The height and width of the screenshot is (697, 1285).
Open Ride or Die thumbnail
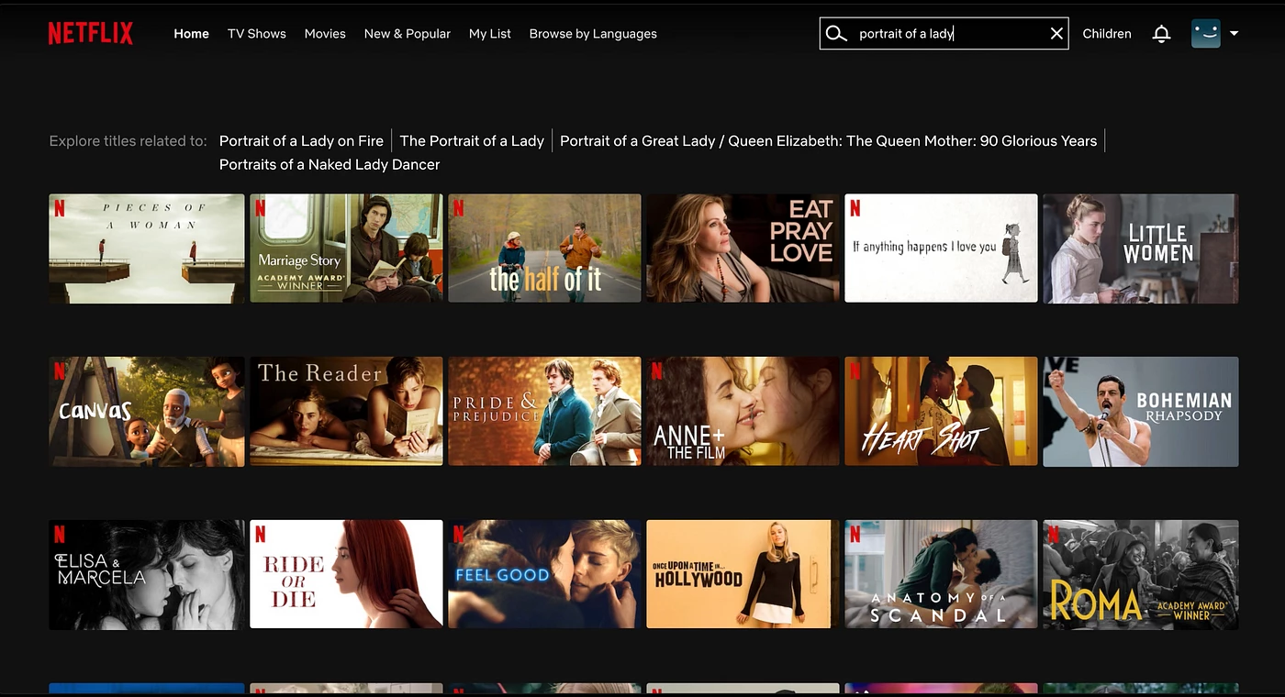pos(346,574)
